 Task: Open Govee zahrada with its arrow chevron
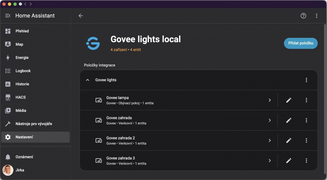coord(270,120)
